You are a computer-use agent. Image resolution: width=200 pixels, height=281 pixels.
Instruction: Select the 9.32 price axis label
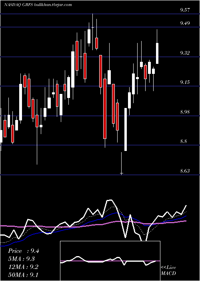(x=185, y=53)
